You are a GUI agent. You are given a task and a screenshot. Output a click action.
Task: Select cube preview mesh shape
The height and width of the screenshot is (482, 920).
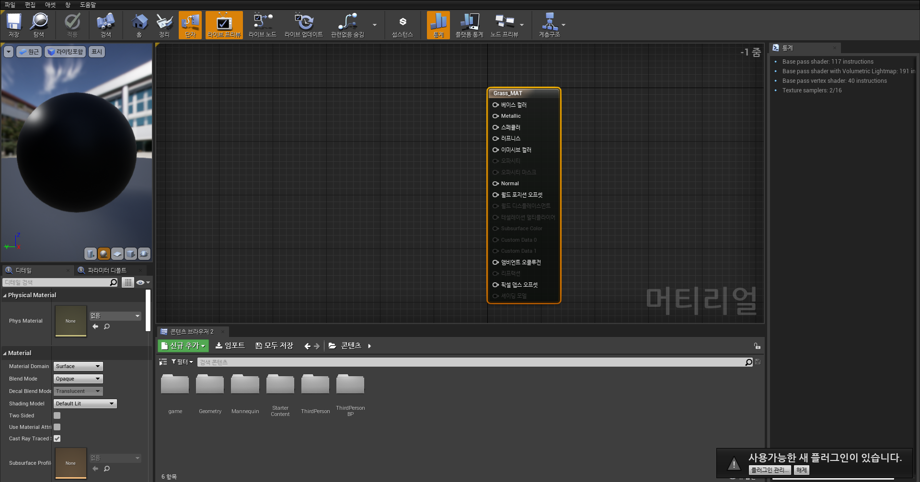[130, 254]
